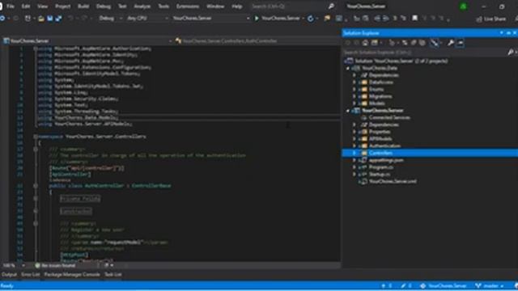The image size is (518, 291).
Task: Click Solution Explorer Sync with Active Document icon
Action: 405,43
